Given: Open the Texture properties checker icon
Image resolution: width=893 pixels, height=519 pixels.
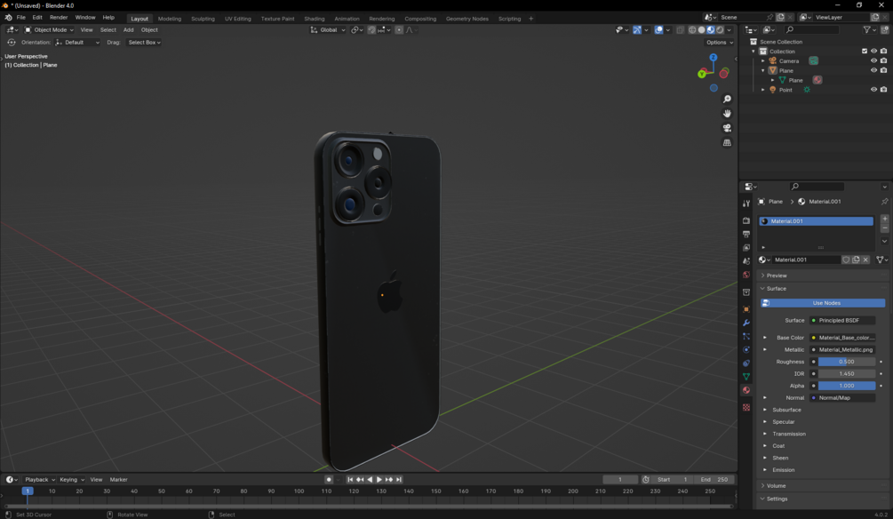Looking at the screenshot, I should point(746,407).
